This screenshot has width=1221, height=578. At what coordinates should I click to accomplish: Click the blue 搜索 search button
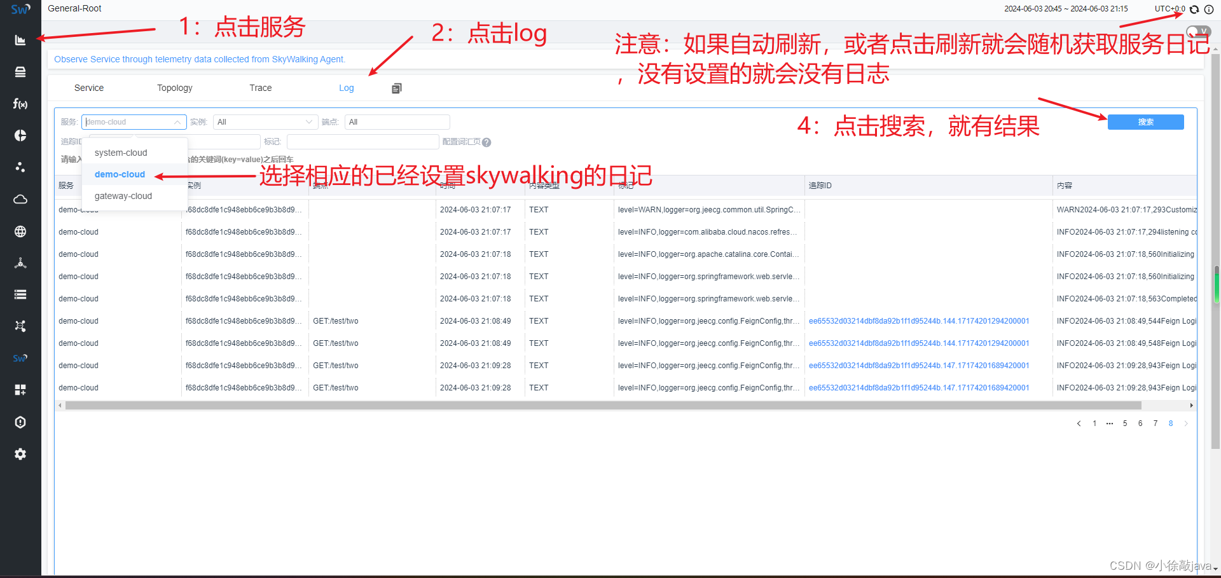point(1146,122)
